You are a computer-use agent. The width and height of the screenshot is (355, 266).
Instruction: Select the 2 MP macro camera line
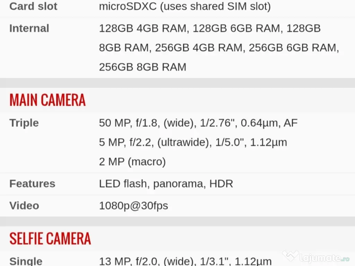click(x=132, y=162)
